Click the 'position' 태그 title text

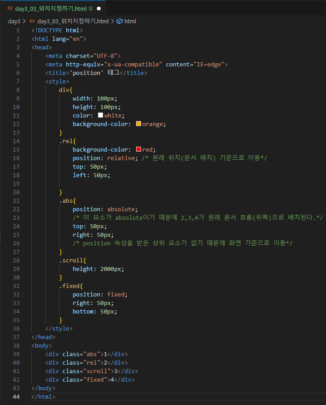tap(94, 73)
